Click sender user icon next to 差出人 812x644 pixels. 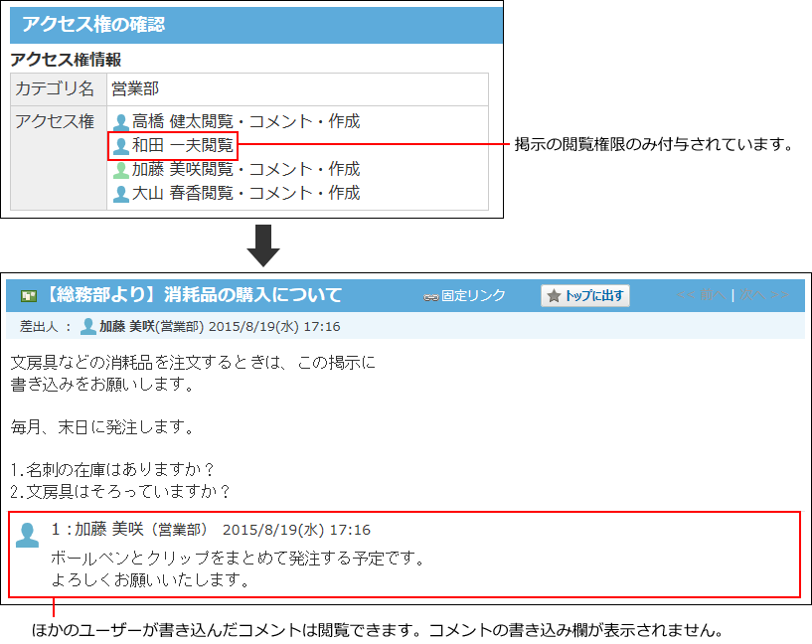click(88, 326)
